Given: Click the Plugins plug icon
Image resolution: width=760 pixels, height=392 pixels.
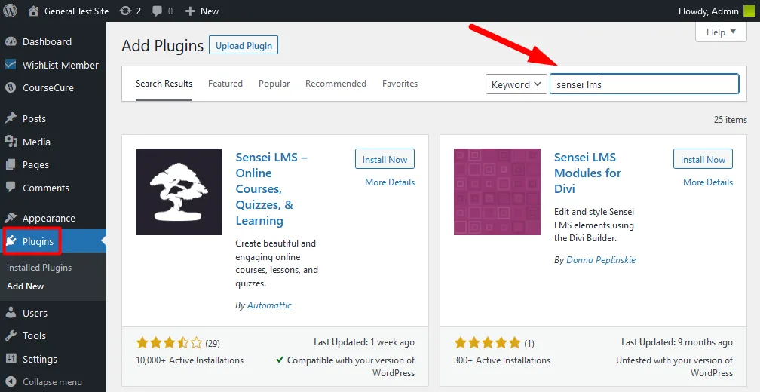Looking at the screenshot, I should coord(11,240).
